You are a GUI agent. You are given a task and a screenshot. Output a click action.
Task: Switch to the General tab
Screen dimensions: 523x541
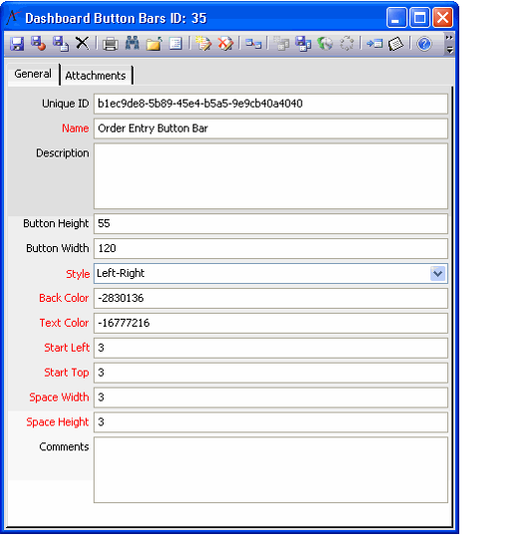coord(33,74)
